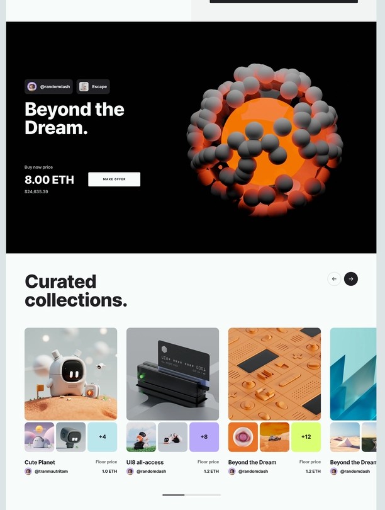Click the @randomdash avatar under UI8 all-access
Viewport: 385px width, 510px height.
[130, 471]
